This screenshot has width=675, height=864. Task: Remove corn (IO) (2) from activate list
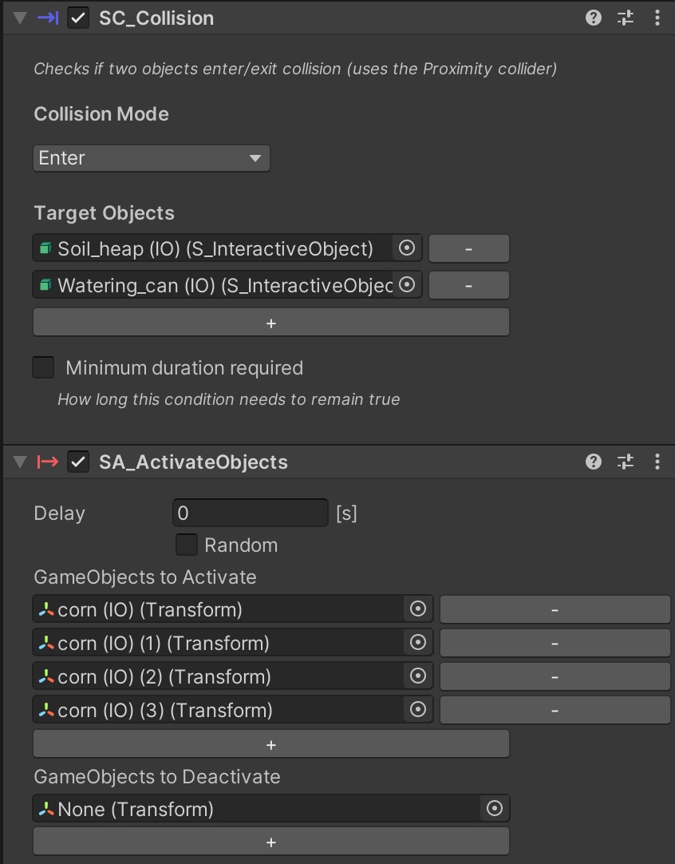click(x=555, y=677)
